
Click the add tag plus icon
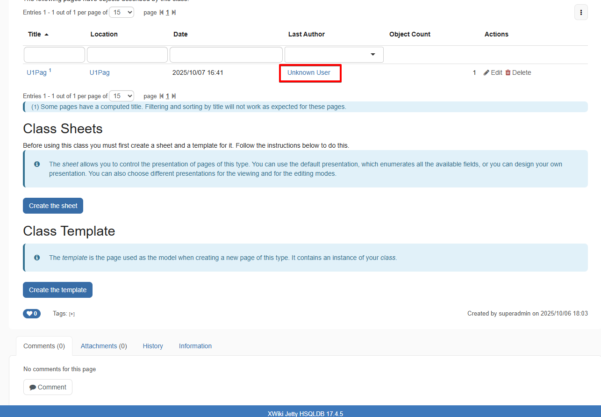(x=72, y=314)
